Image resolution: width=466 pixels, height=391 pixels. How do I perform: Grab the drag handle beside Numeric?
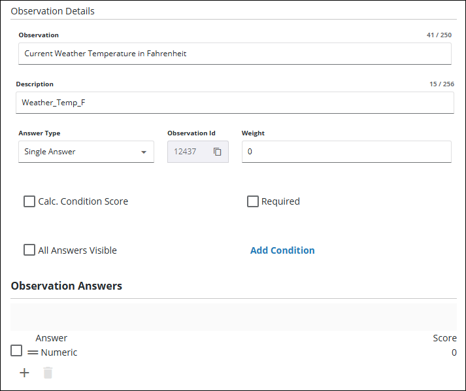[33, 352]
